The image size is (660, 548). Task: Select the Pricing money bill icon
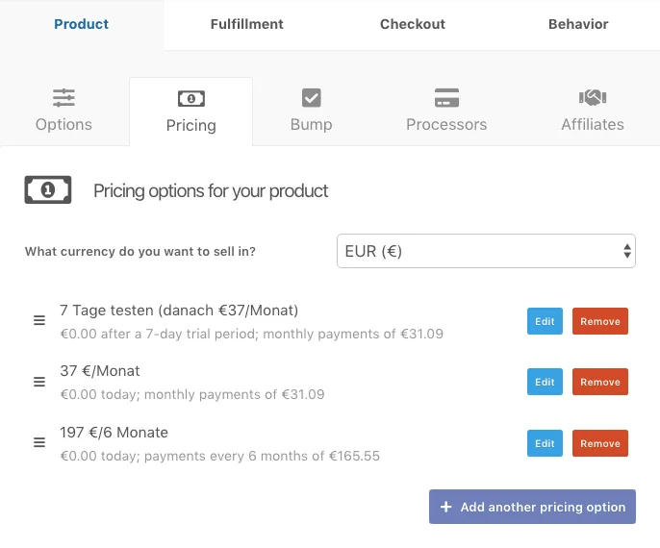[x=191, y=99]
